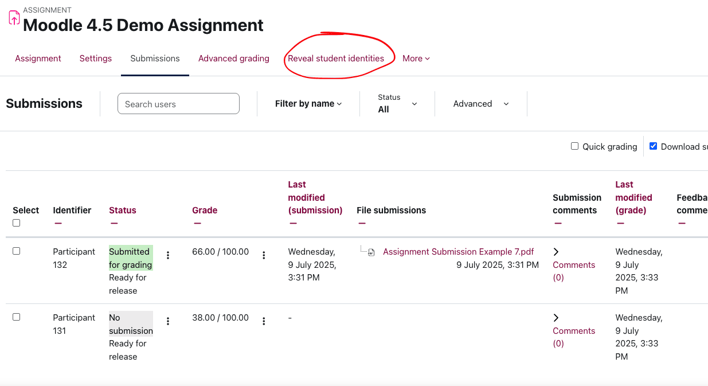
Task: Collapse the Grade column with its dash icon
Action: coord(197,223)
